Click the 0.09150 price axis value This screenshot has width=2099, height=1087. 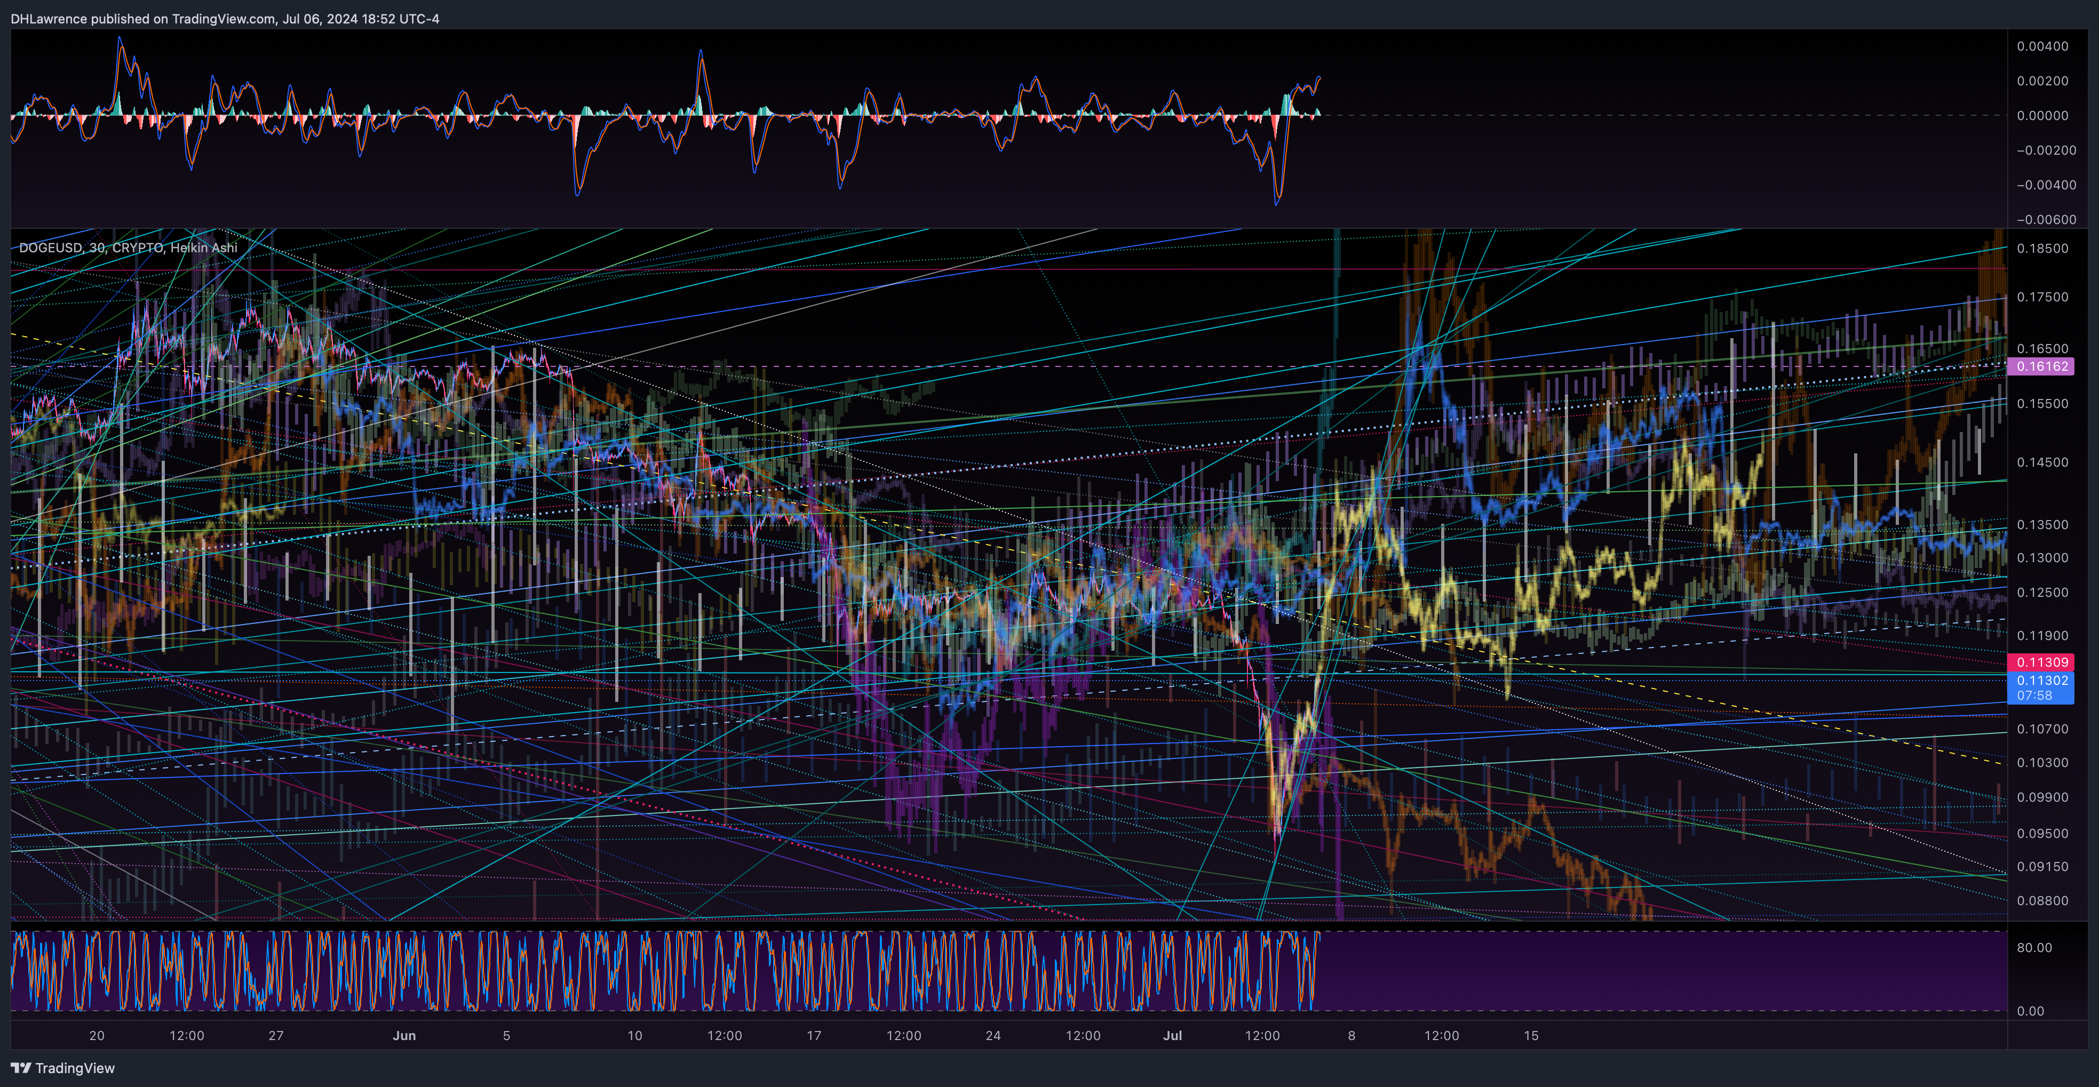(2042, 867)
